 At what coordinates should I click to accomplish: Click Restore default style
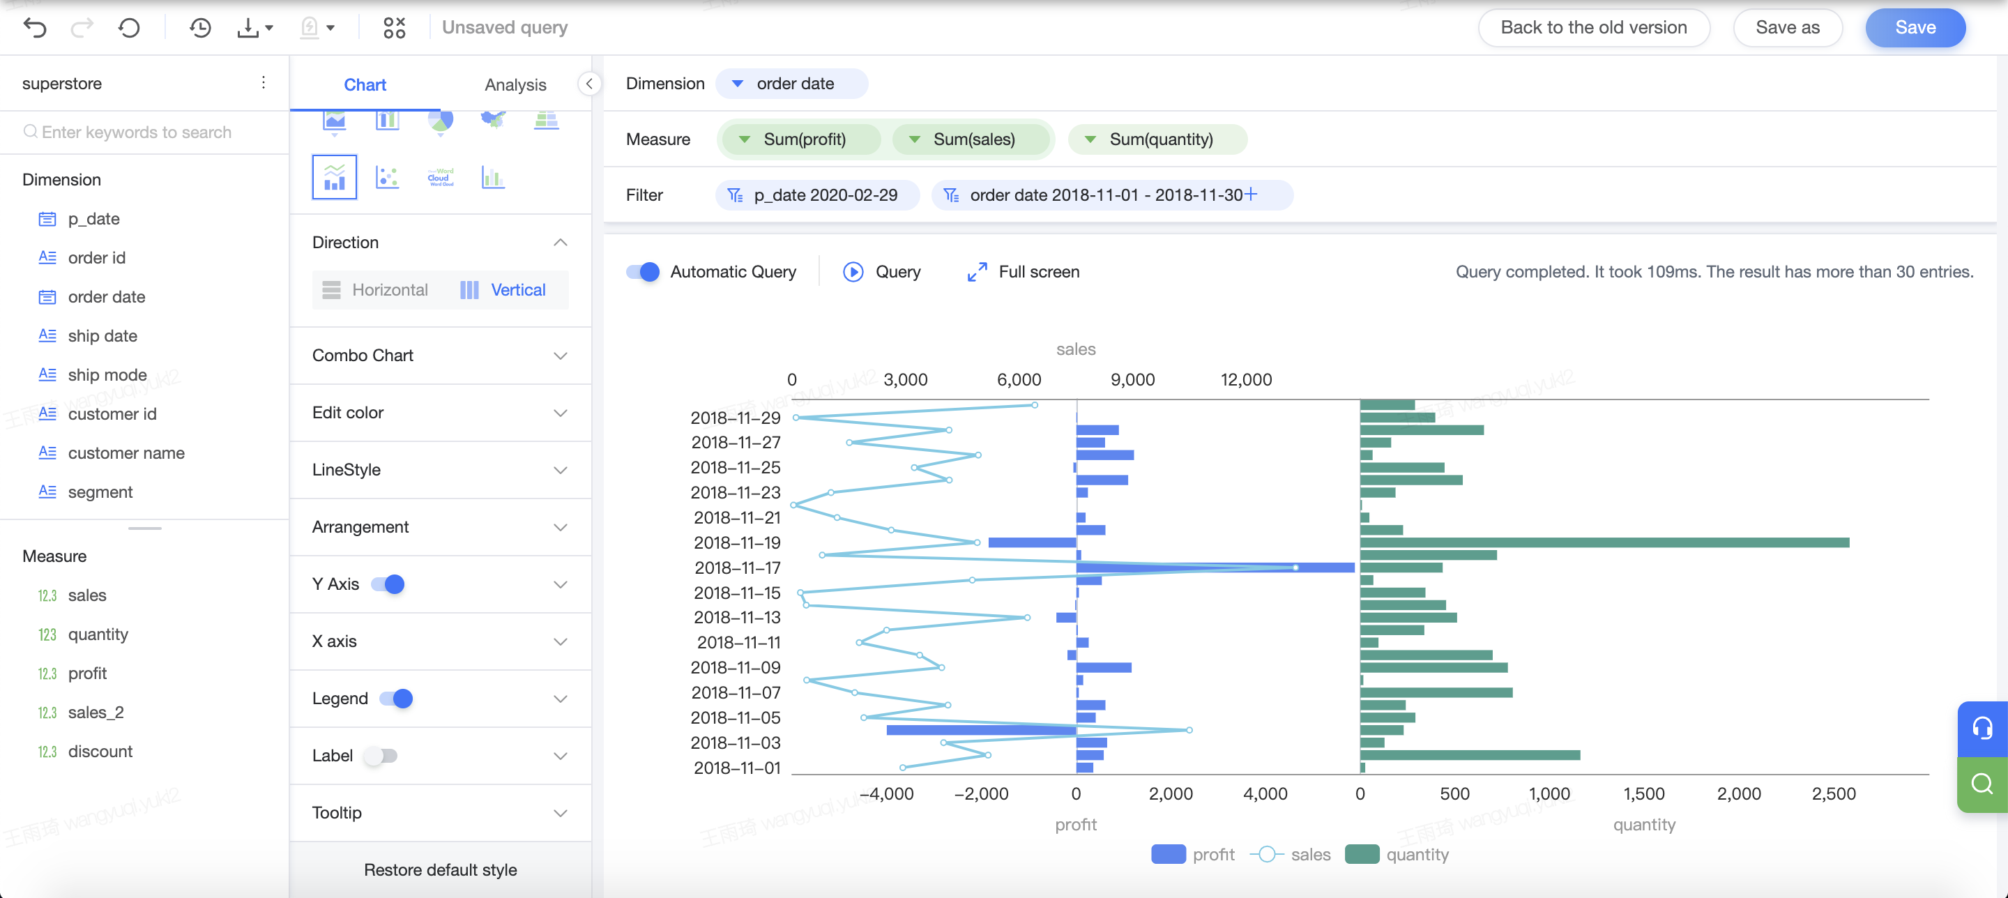[440, 869]
